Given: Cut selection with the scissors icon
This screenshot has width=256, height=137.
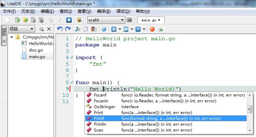Looking at the screenshot, I should tap(78, 29).
